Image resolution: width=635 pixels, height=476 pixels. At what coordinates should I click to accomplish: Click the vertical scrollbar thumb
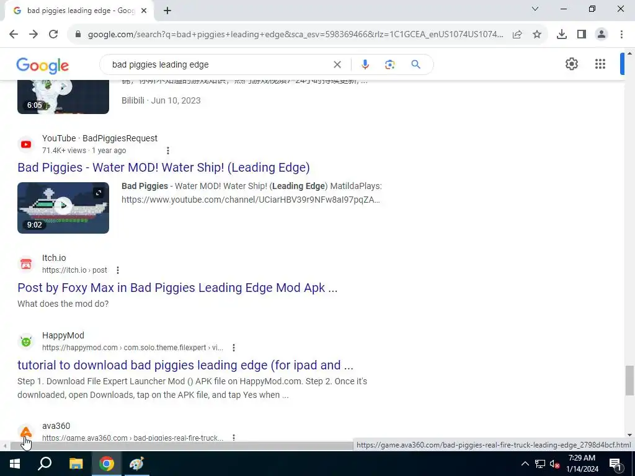coord(629,380)
